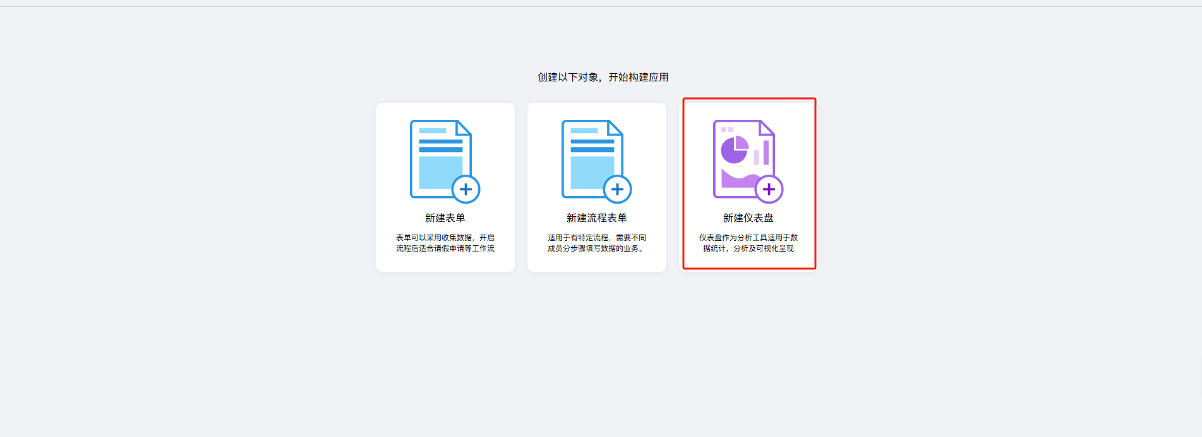
Task: Click the dark blue lines in 新建表单 icon
Action: point(440,146)
